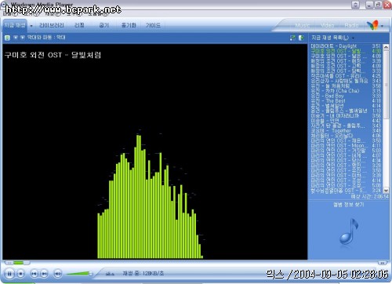Stop playback with the stop button
392x284 pixels.
[x=20, y=274]
